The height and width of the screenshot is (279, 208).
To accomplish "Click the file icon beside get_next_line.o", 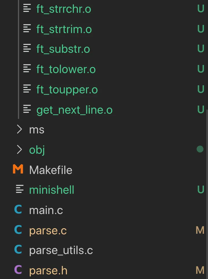I will point(27,109).
